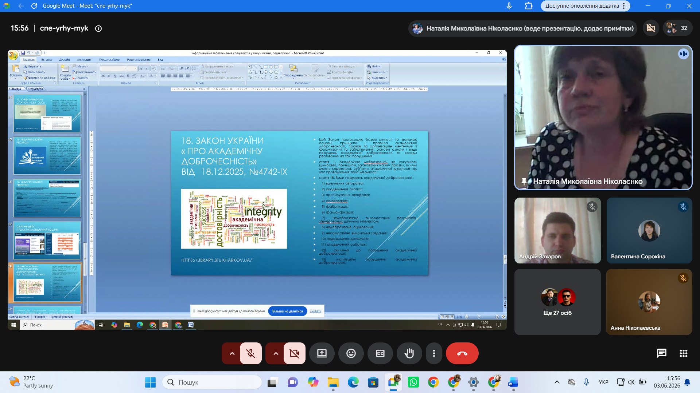The height and width of the screenshot is (393, 700).
Task: Select slide 17 thumbnail in slide panel
Action: [47, 240]
